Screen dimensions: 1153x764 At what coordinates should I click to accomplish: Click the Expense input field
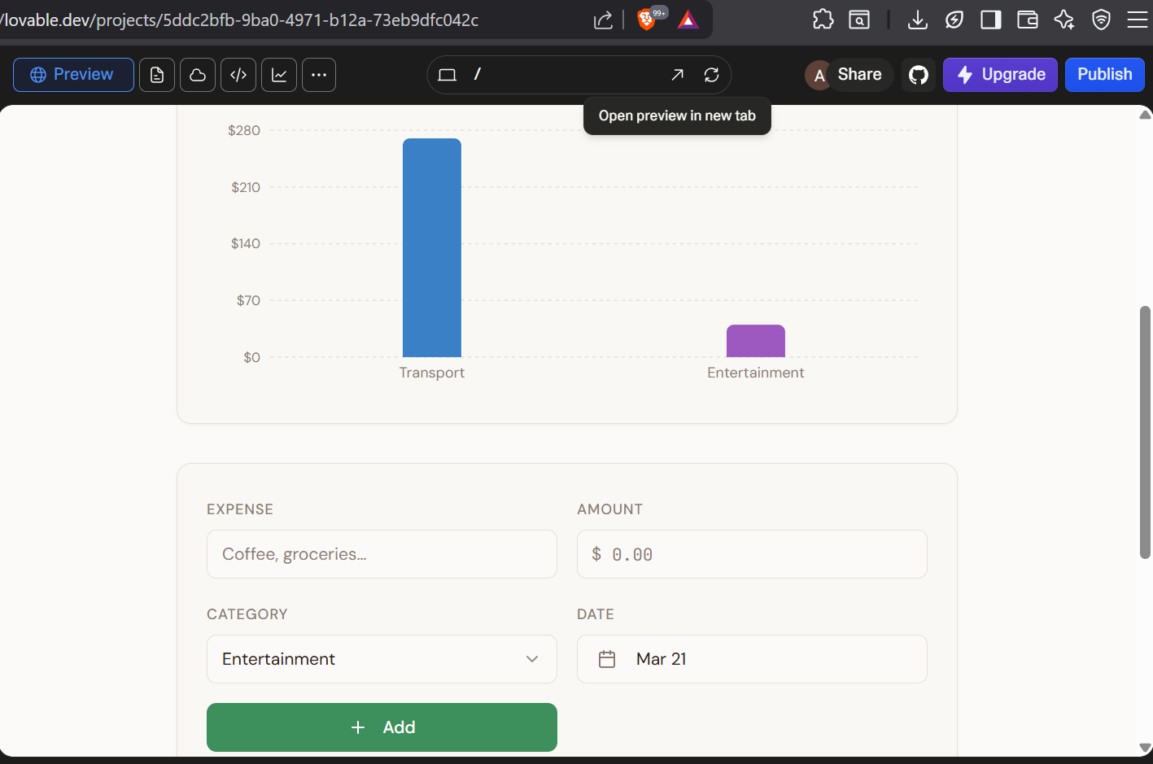pyautogui.click(x=382, y=554)
